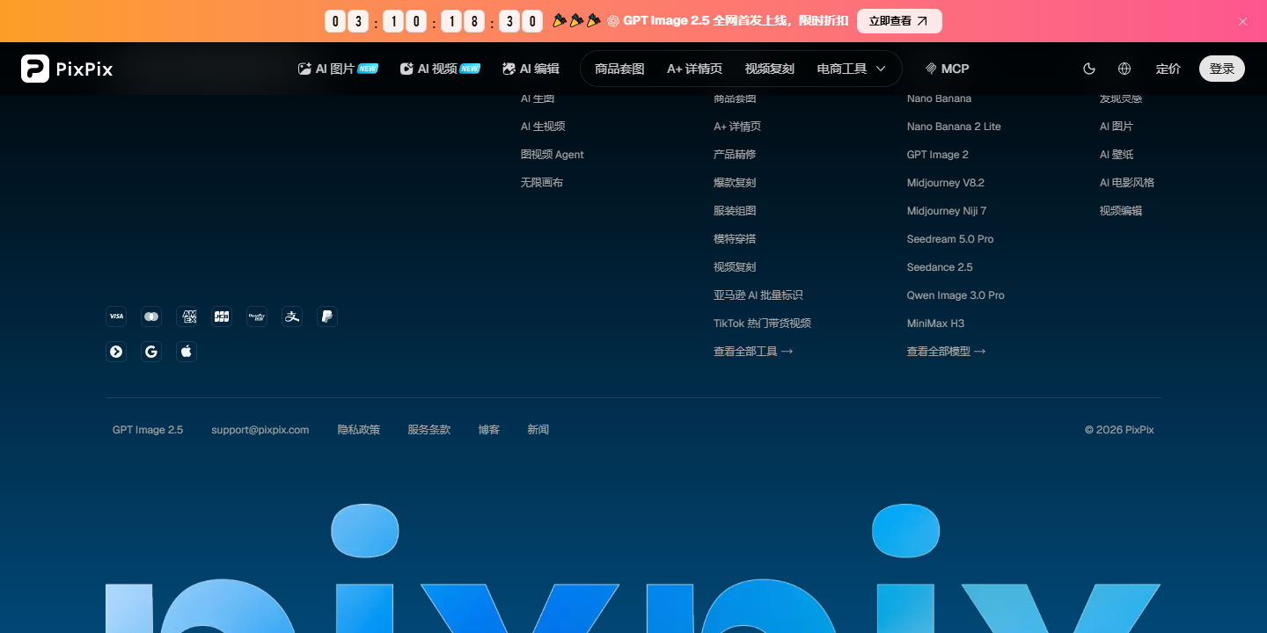The height and width of the screenshot is (633, 1267).
Task: Open the Midjourney V8.2 footer link
Action: pos(946,183)
